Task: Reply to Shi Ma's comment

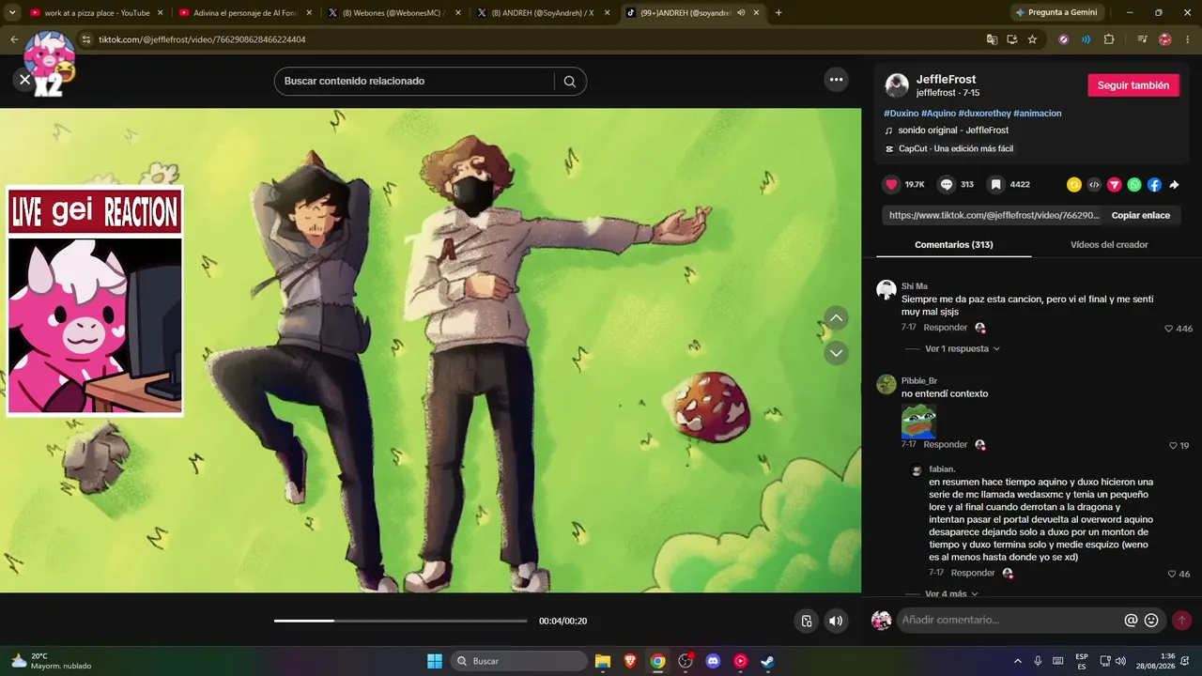Action: 945,328
